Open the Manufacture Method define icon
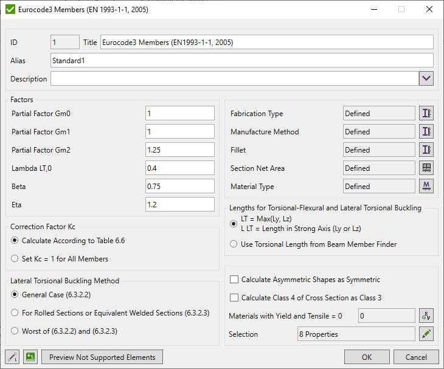Image resolution: width=444 pixels, height=369 pixels. tap(426, 132)
